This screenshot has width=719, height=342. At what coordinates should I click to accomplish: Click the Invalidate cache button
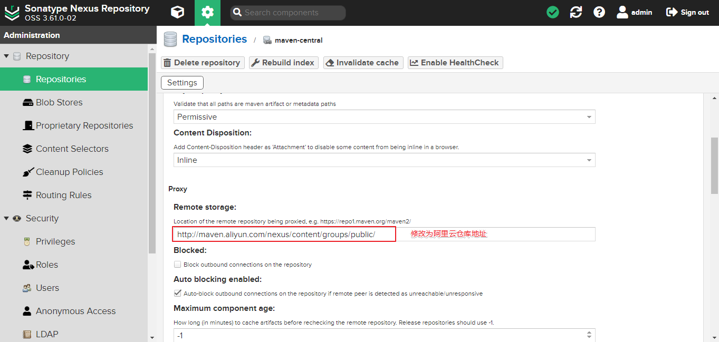363,63
